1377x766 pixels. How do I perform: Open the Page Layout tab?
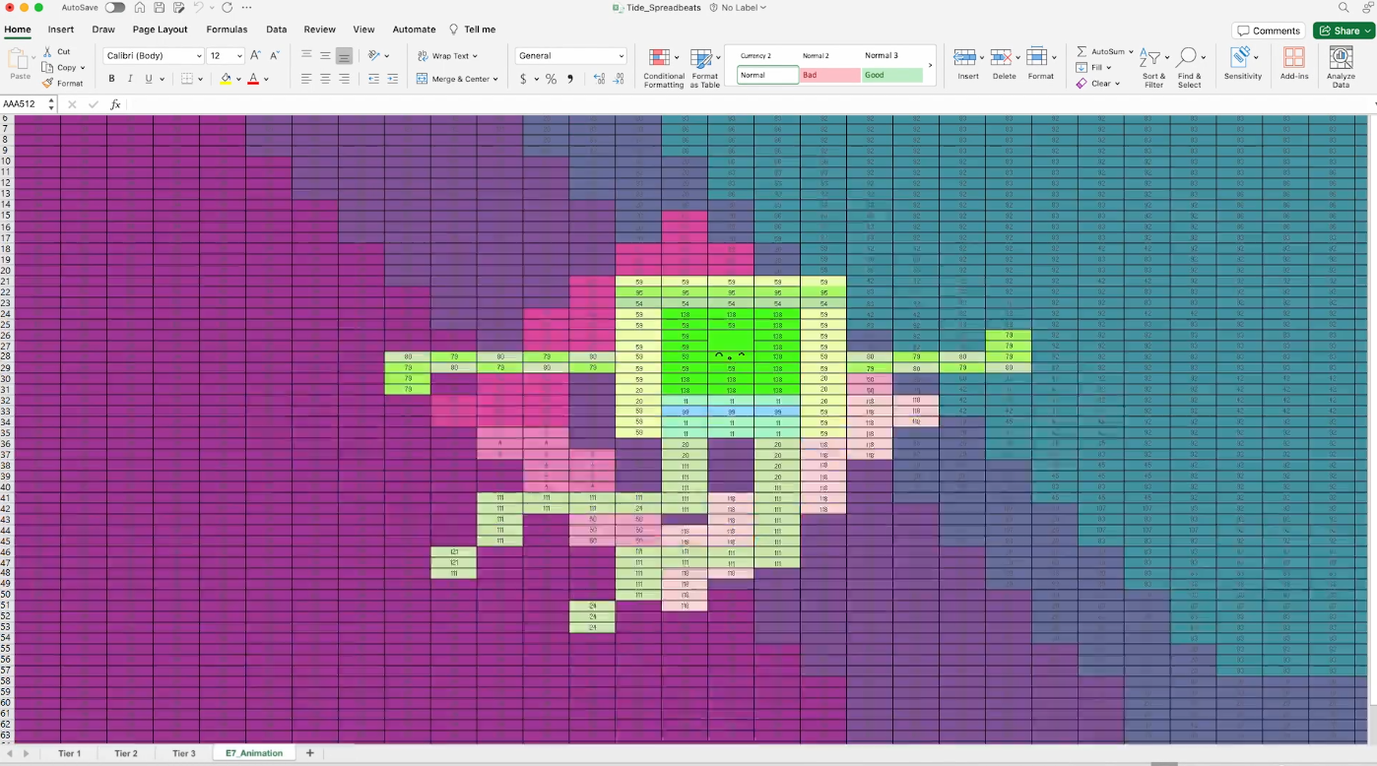click(160, 30)
